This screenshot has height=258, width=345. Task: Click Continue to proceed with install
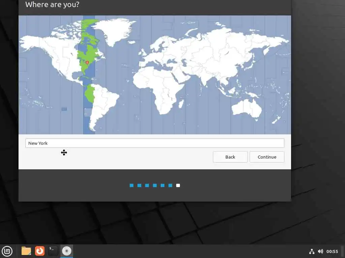coord(267,157)
